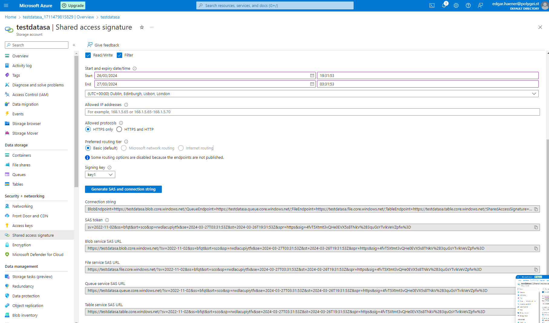
Task: Click the sidebar vertical scrollbar
Action: pos(76,121)
